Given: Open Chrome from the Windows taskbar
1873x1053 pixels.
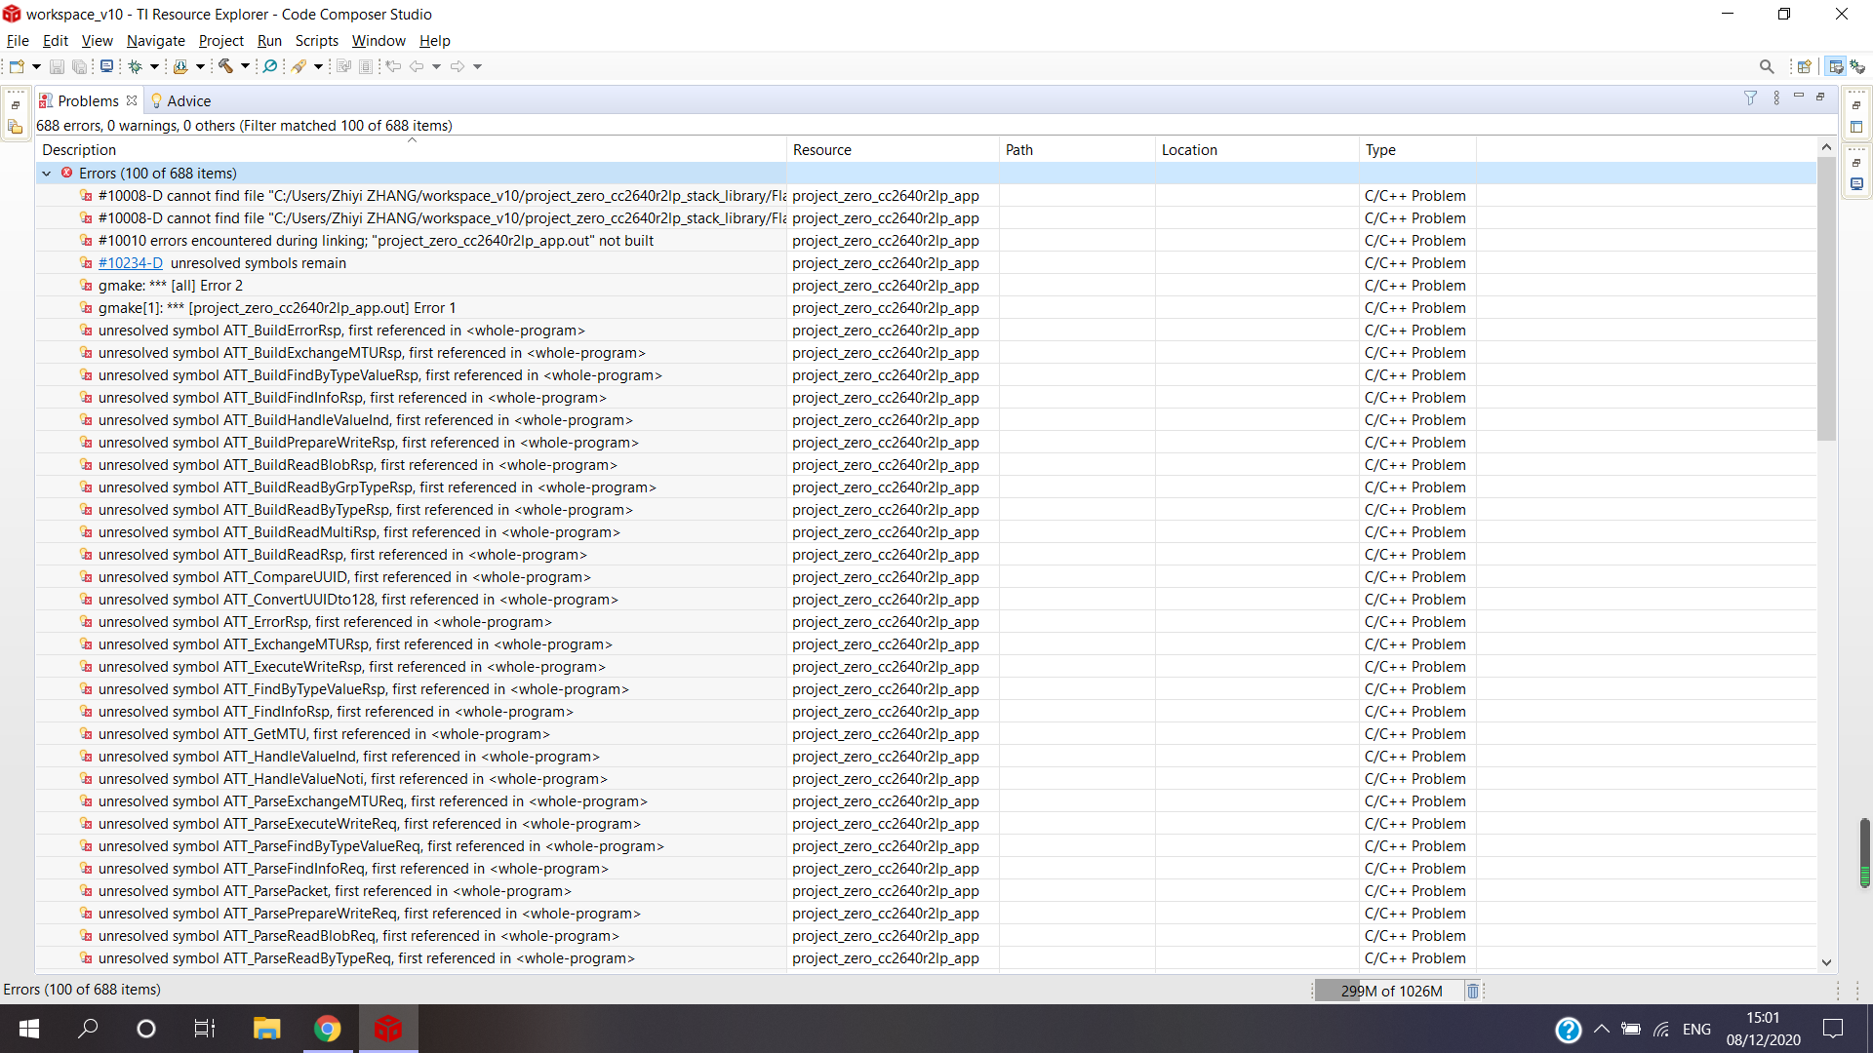Looking at the screenshot, I should (328, 1029).
